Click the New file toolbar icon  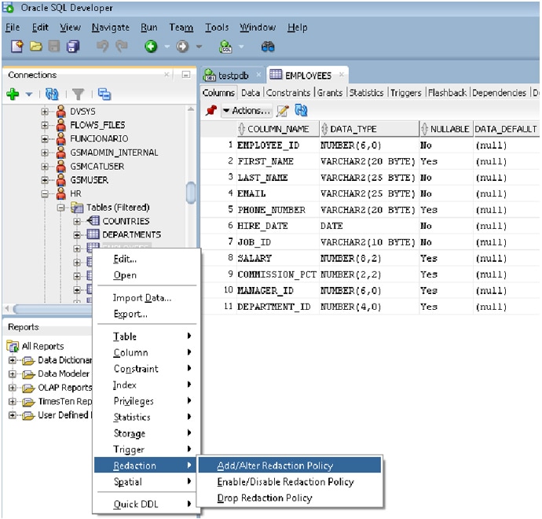pos(17,47)
